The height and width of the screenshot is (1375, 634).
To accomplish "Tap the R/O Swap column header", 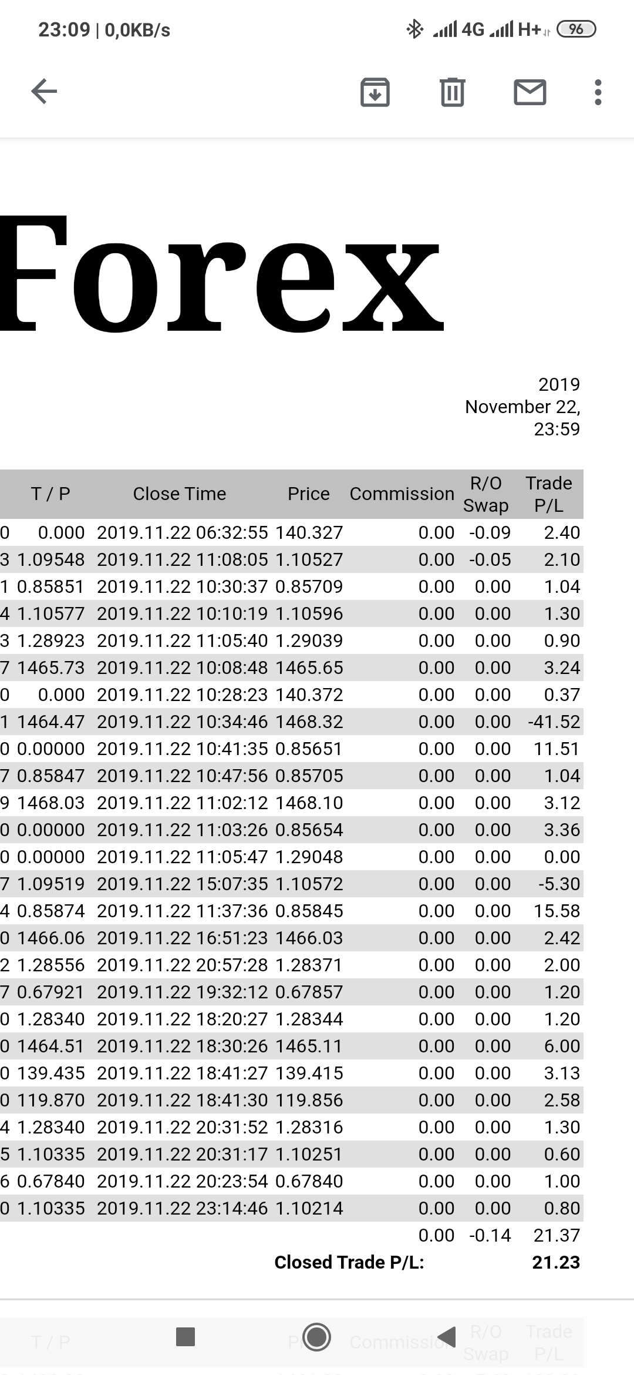I will coord(485,494).
